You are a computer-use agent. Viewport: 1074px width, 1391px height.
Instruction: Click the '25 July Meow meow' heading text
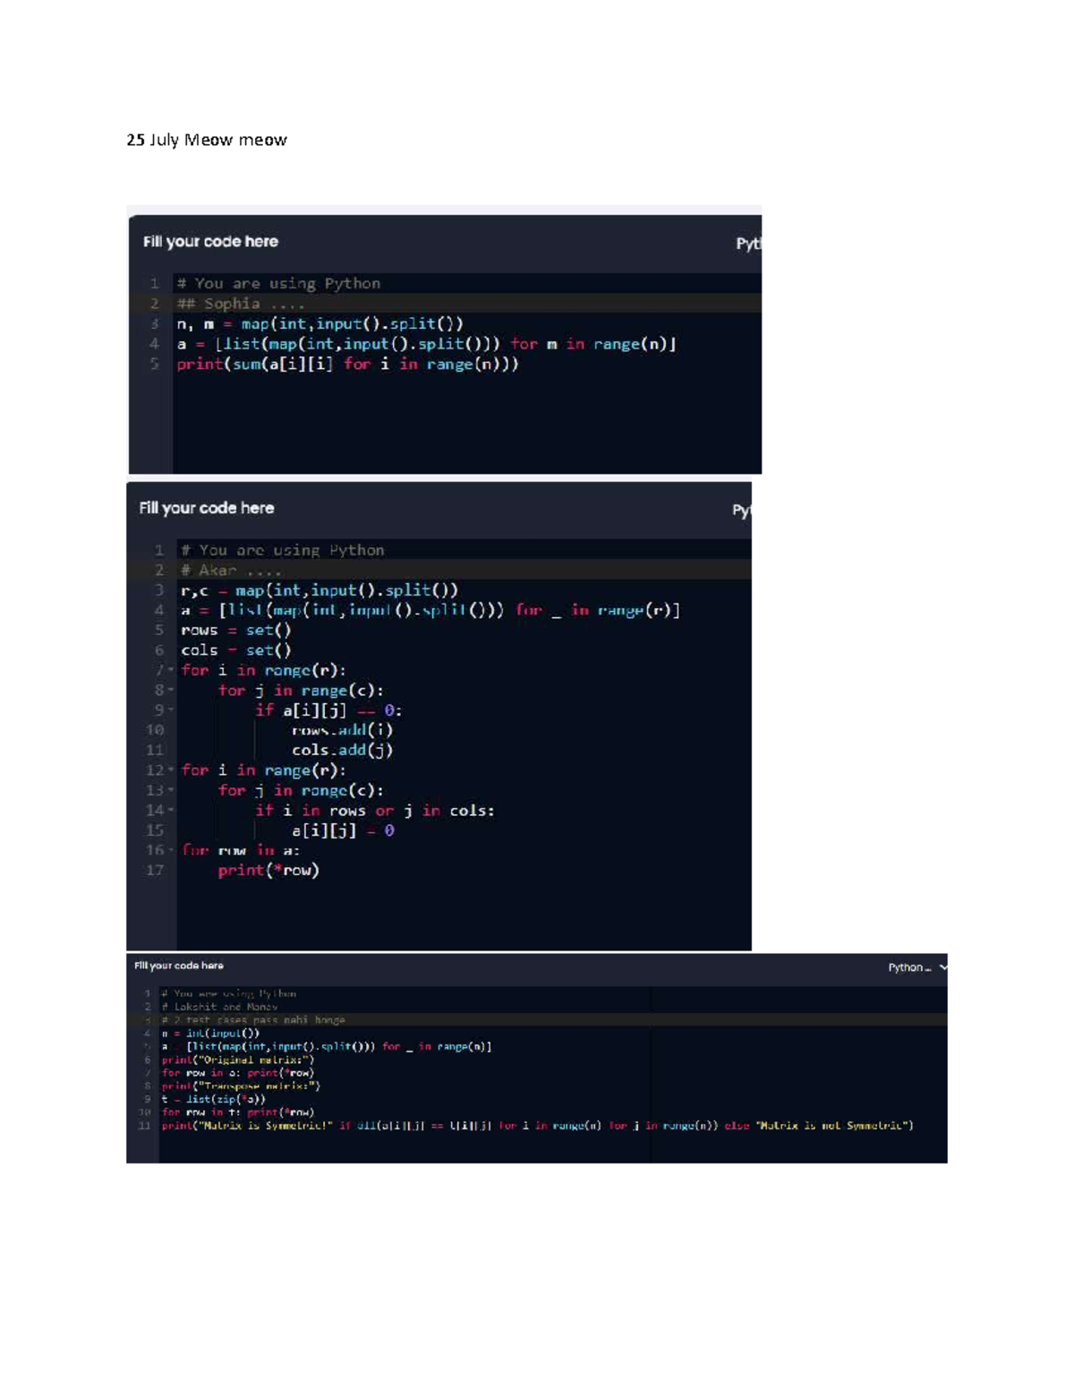pos(207,140)
